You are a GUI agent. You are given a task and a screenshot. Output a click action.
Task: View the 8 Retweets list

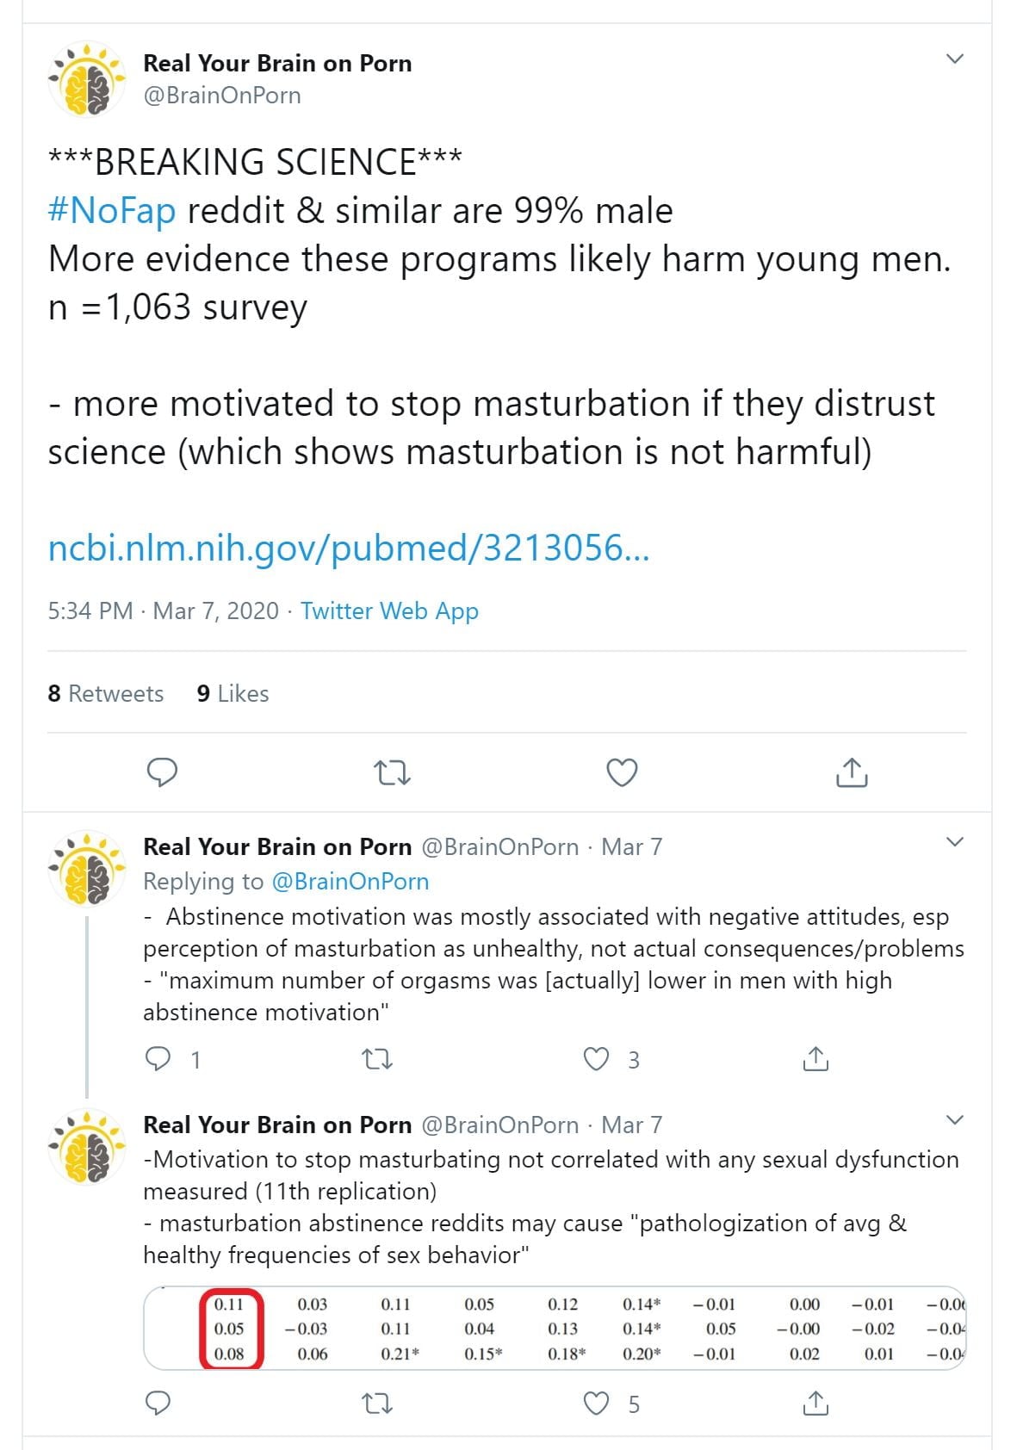105,693
